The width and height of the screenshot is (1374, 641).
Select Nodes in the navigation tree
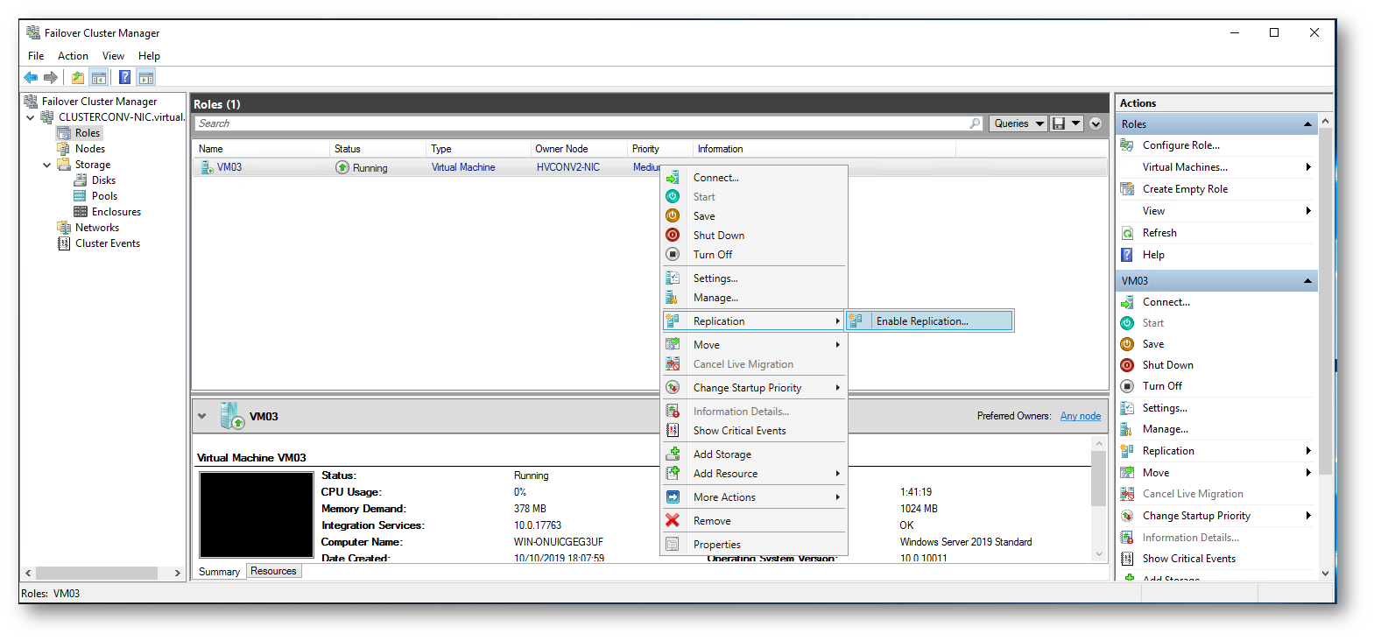89,149
